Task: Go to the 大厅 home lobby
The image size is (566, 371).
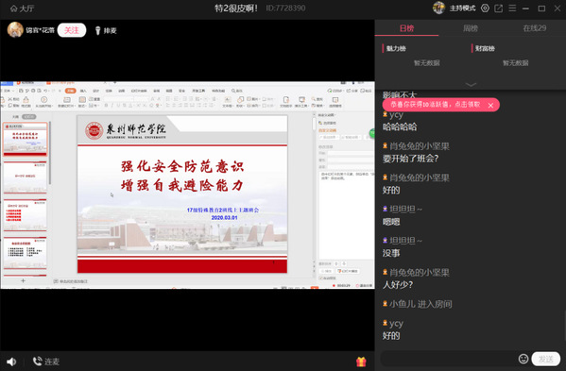Action: coord(23,8)
